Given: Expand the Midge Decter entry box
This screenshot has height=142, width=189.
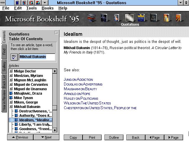Looking at the screenshot, I should (11, 71).
